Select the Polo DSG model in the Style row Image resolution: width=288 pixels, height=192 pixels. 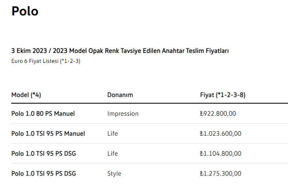44,173
